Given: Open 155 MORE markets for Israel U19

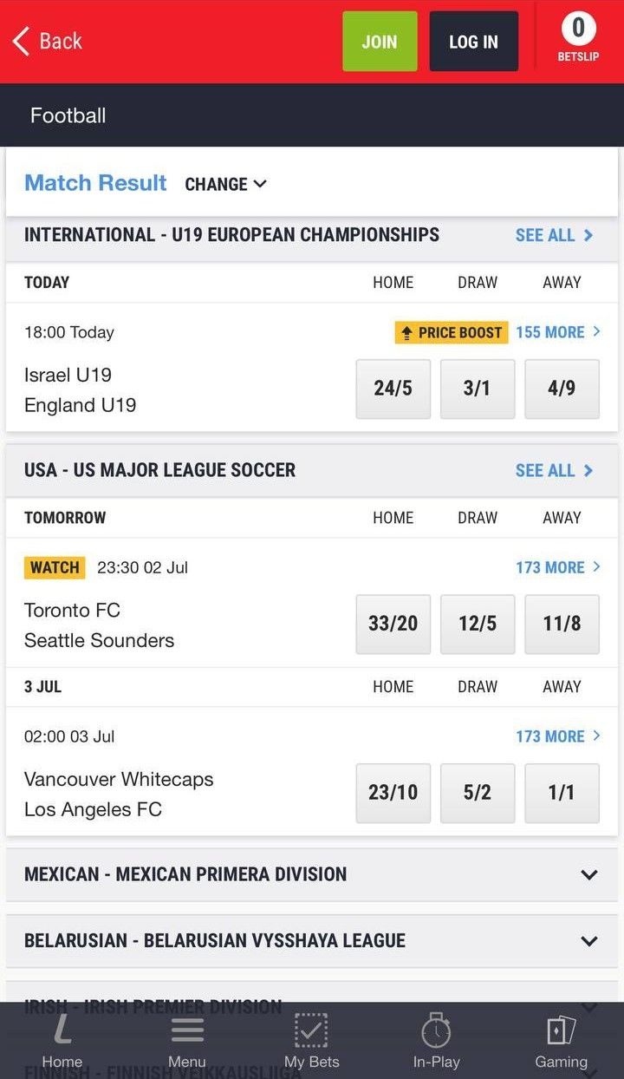Looking at the screenshot, I should (557, 332).
